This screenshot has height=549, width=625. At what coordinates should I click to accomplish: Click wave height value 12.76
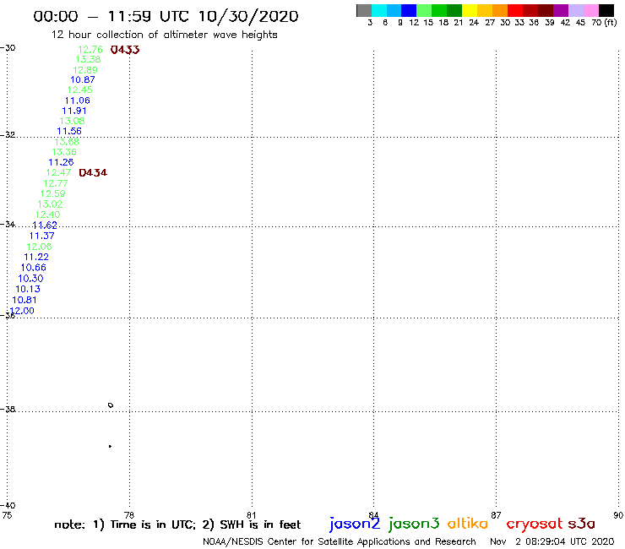[x=90, y=50]
